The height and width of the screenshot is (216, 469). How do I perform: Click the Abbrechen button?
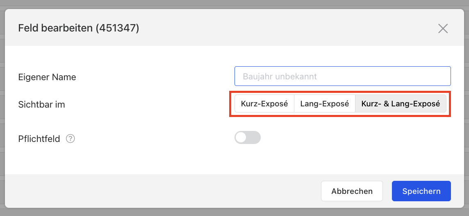[x=352, y=191]
